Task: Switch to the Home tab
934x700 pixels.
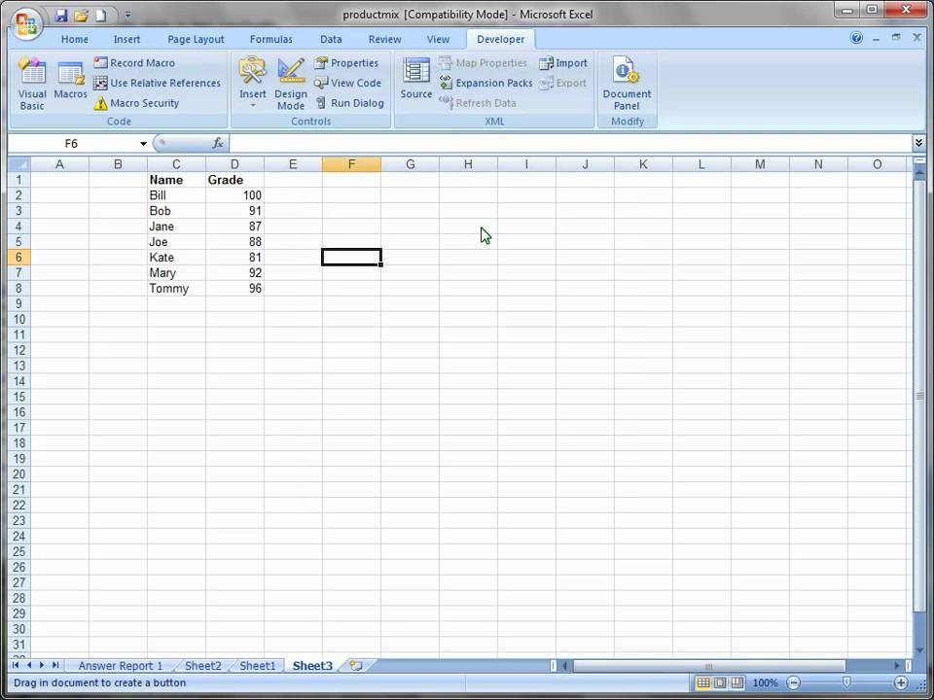Action: tap(75, 39)
